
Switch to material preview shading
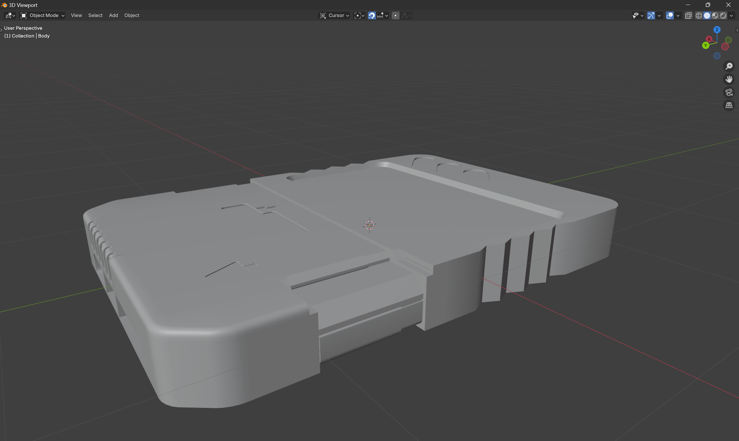(x=715, y=16)
